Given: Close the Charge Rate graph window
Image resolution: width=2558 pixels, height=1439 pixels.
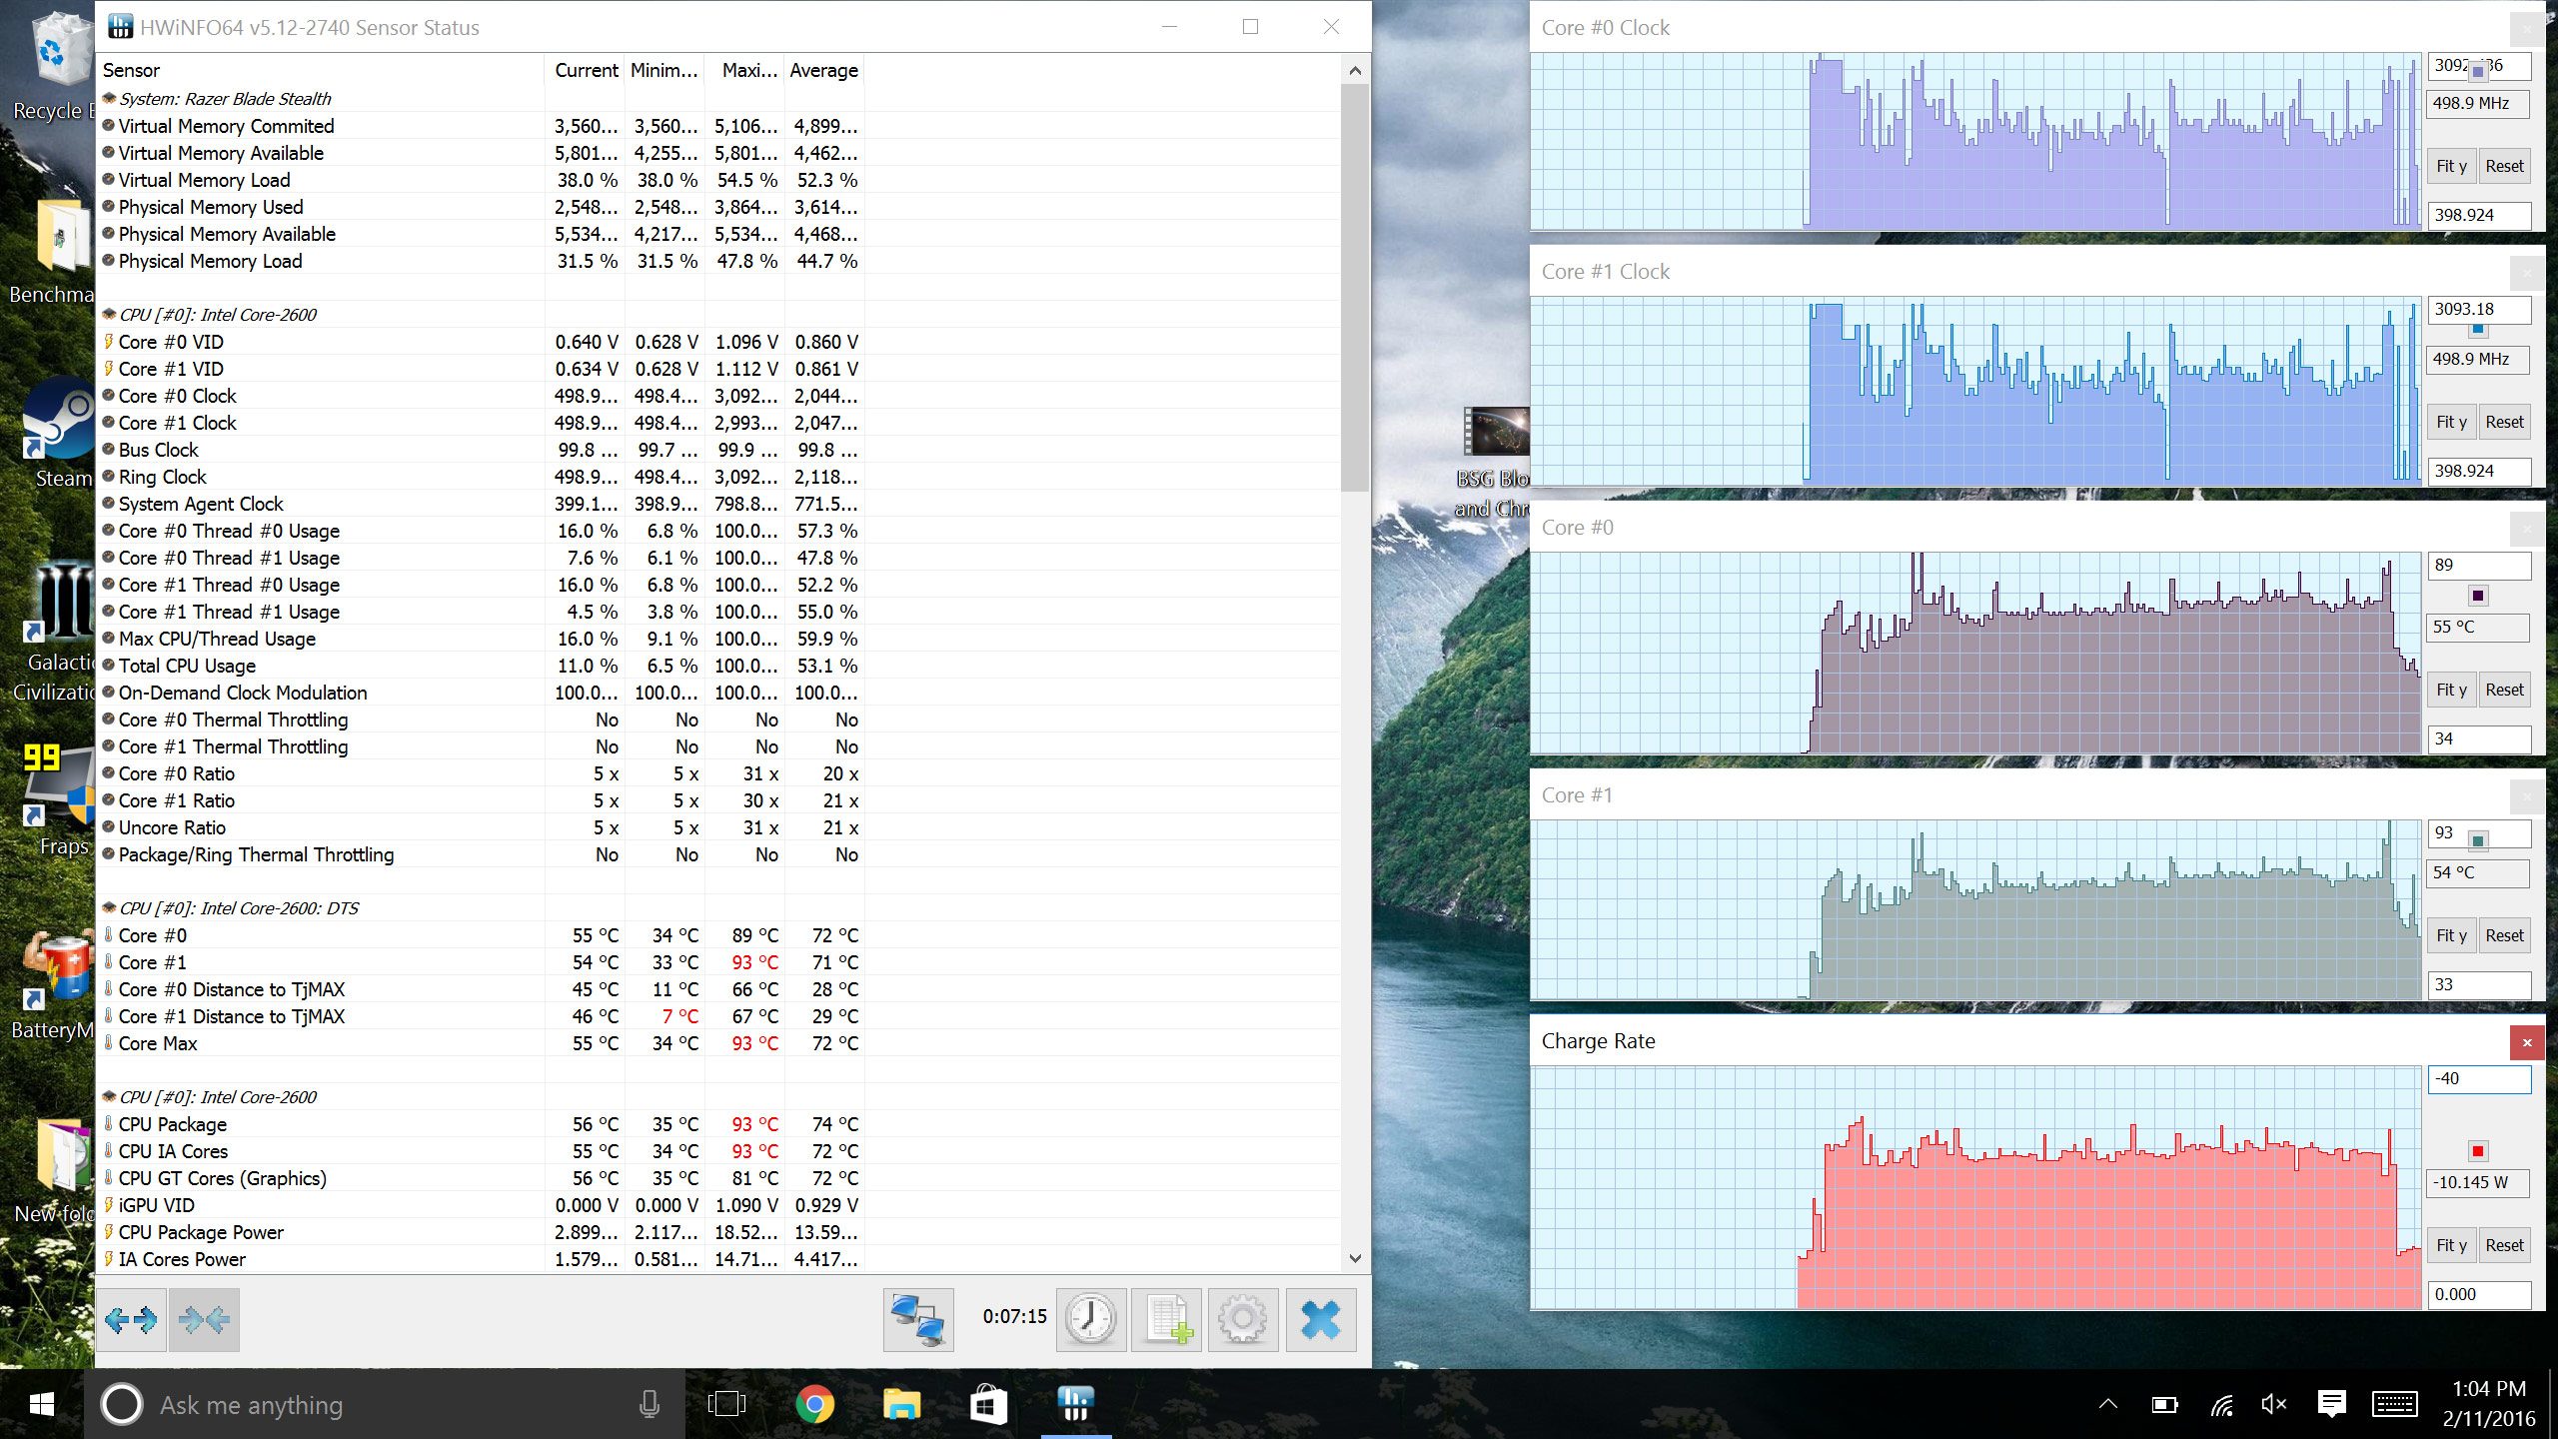Looking at the screenshot, I should tap(2527, 1042).
